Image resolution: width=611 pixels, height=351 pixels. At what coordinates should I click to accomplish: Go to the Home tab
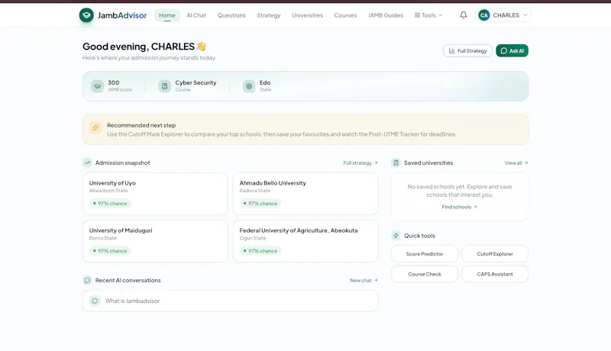pos(167,15)
